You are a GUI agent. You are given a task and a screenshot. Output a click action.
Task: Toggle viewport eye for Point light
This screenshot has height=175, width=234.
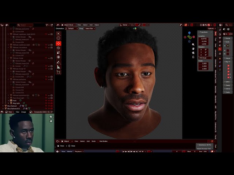pos(49,101)
